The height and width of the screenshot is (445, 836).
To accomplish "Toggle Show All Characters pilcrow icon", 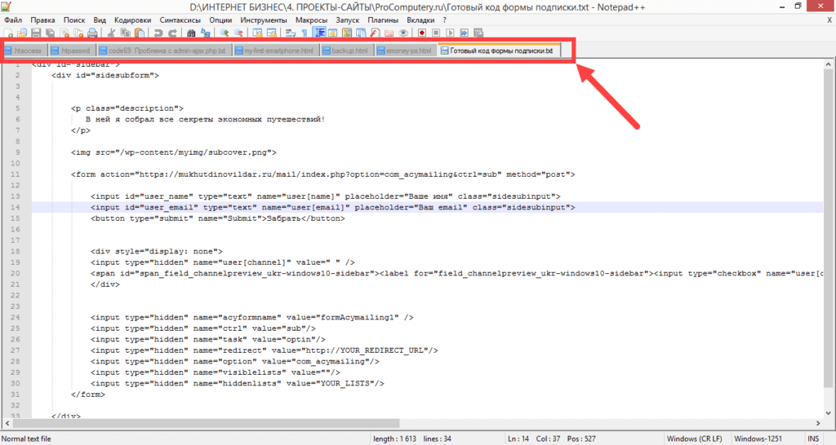I will [x=304, y=33].
